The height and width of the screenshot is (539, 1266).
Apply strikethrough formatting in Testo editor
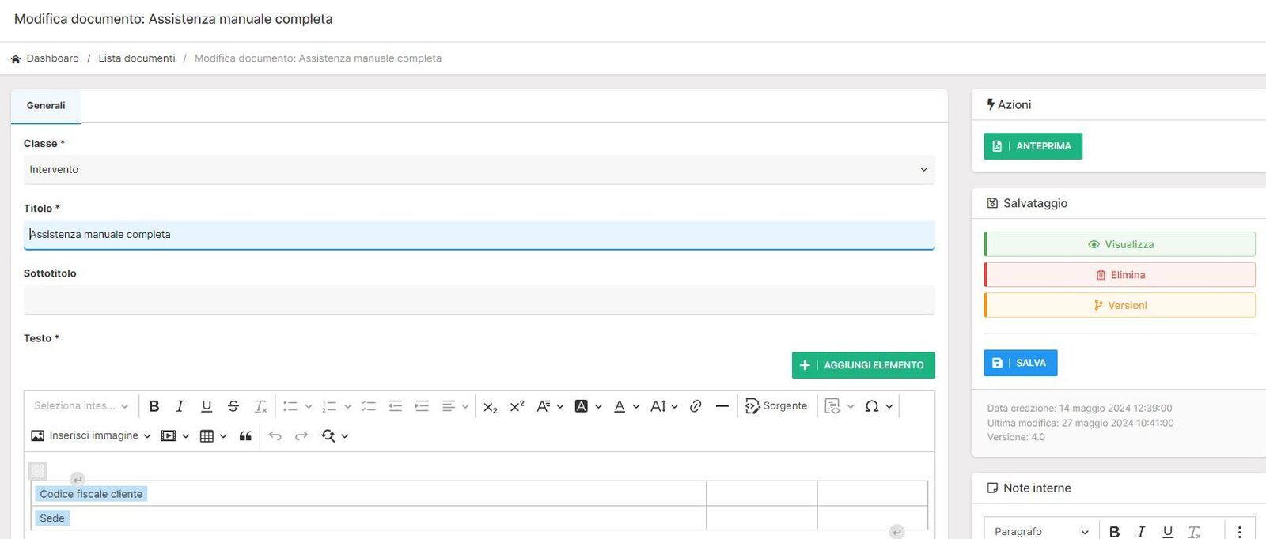point(233,406)
